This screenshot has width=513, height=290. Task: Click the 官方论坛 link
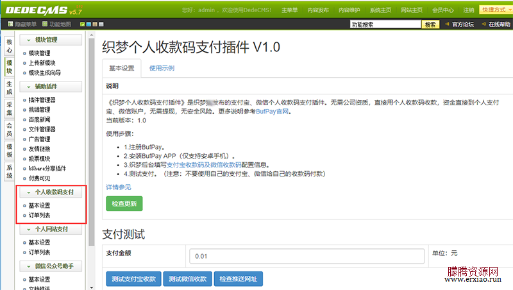click(462, 24)
